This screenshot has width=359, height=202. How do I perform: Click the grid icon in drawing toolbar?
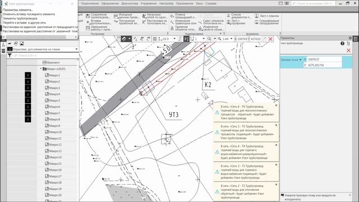point(155,39)
